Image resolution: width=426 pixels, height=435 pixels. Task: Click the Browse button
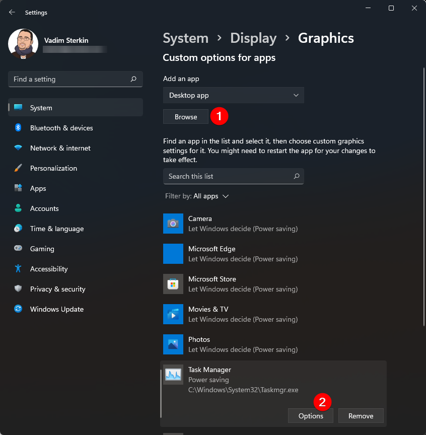click(186, 117)
